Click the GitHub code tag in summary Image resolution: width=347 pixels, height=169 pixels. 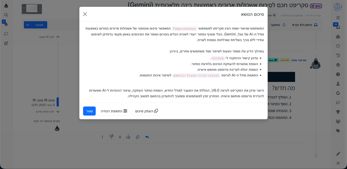218,58
